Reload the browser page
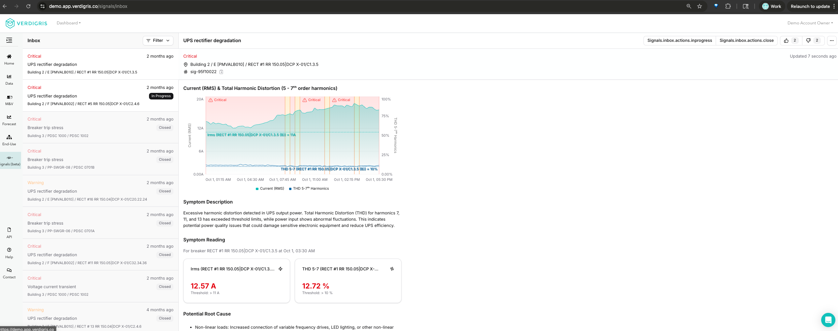 pyautogui.click(x=28, y=6)
